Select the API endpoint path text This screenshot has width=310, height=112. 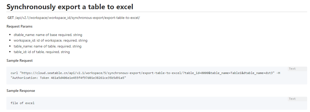coord(77,18)
